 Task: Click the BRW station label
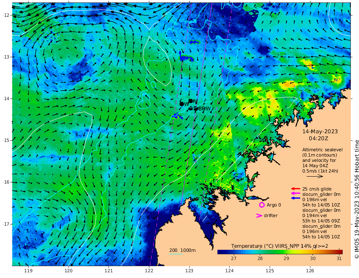[204, 109]
